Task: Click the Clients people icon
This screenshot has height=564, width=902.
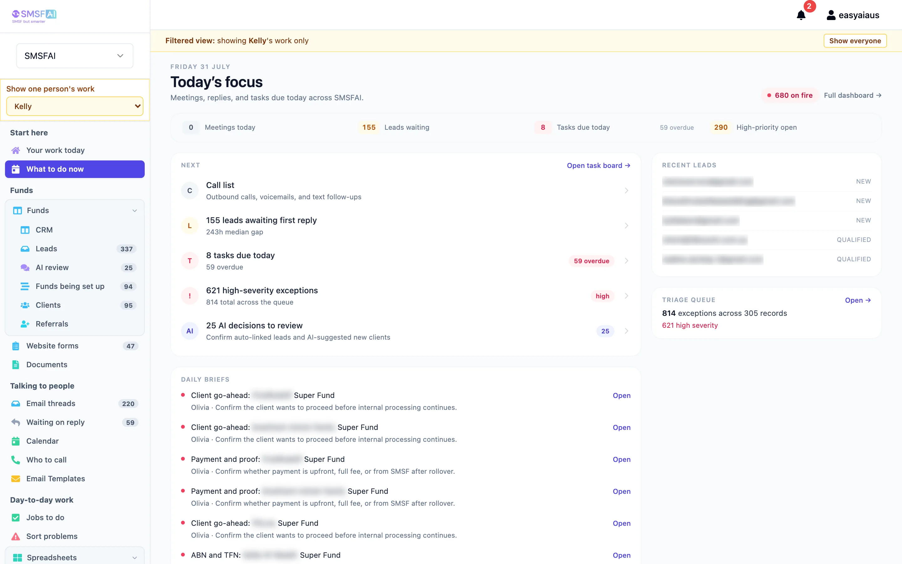Action: point(25,305)
